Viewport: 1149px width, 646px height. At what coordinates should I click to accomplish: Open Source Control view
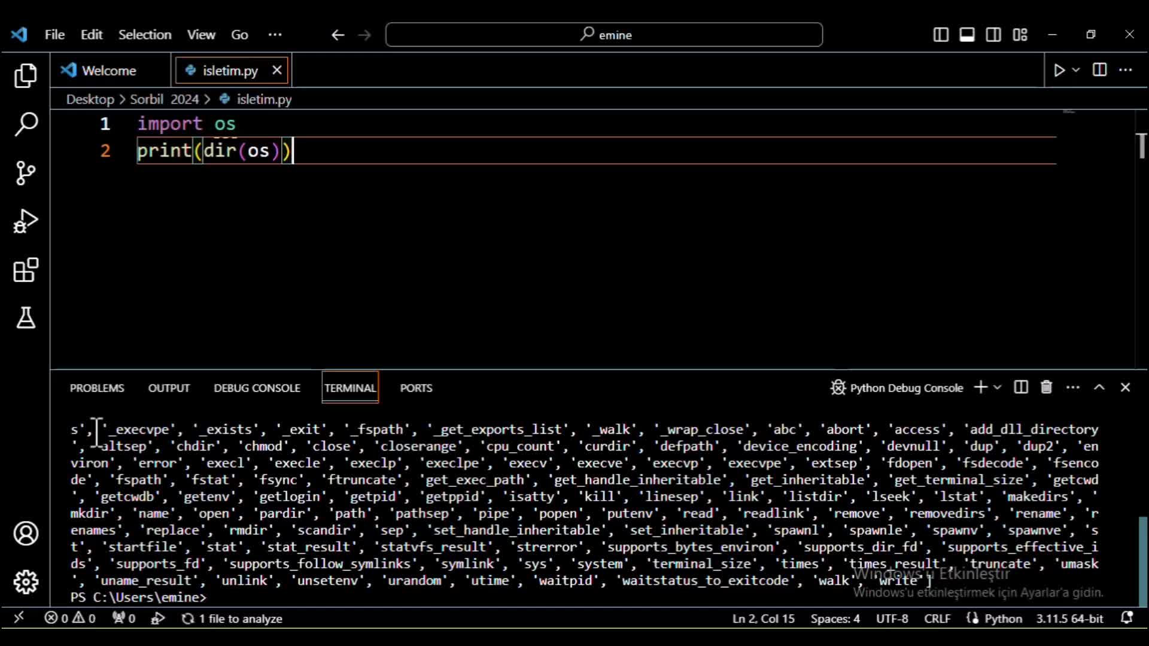[x=26, y=173]
